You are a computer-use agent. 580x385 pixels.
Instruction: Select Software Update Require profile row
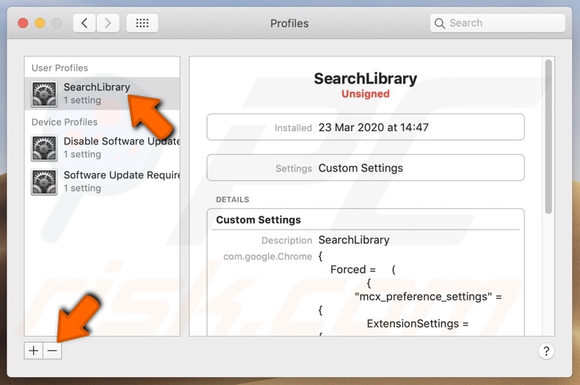tap(103, 181)
